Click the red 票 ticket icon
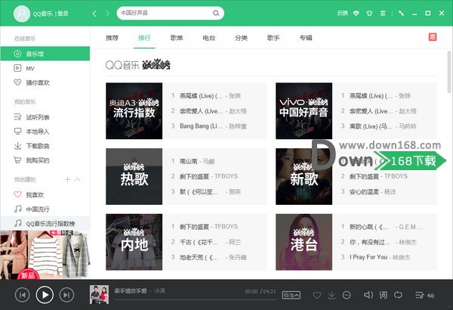Viewport: 453px width, 310px height. [433, 37]
